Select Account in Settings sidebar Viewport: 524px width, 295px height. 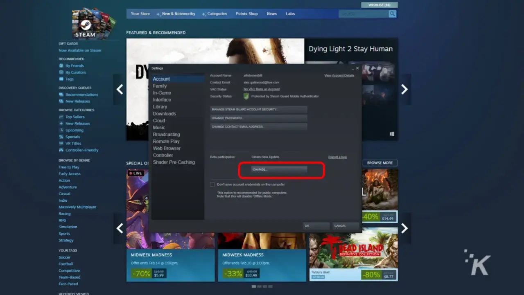pyautogui.click(x=178, y=79)
